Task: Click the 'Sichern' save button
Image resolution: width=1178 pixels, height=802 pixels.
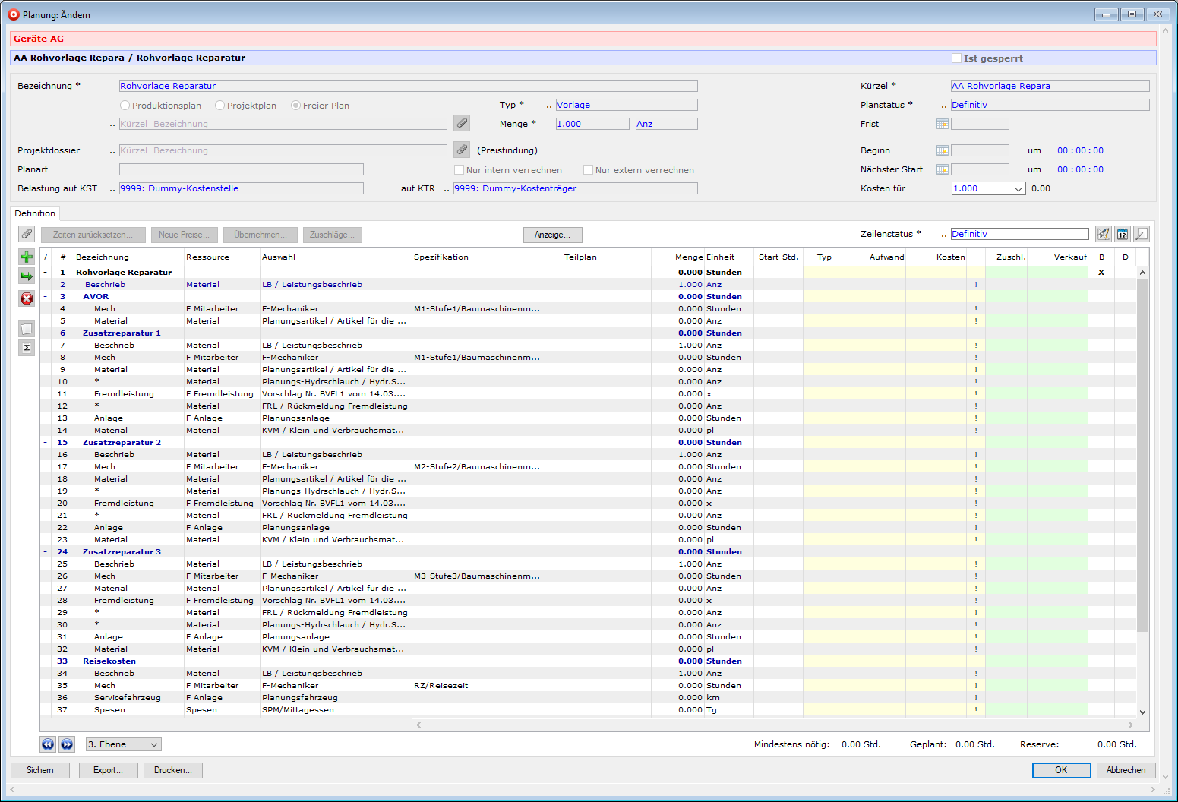Action: click(40, 770)
